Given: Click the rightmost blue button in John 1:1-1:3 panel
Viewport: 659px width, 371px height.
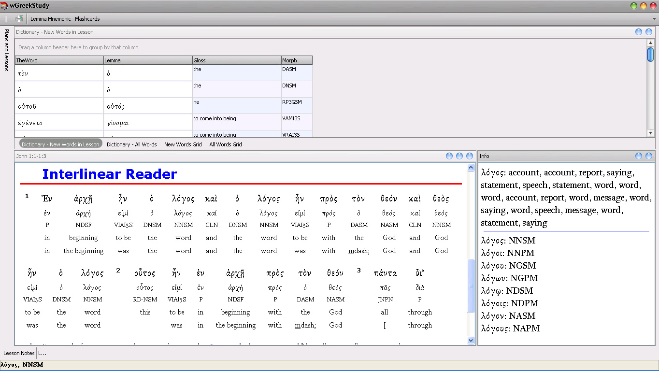Looking at the screenshot, I should pyautogui.click(x=470, y=156).
